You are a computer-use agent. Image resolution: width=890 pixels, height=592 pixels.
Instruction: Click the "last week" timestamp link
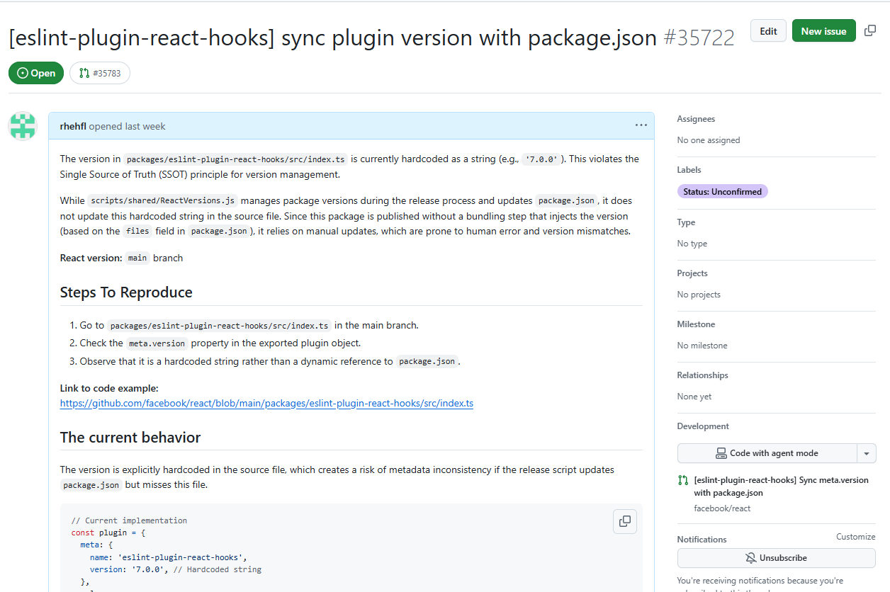[x=145, y=126]
